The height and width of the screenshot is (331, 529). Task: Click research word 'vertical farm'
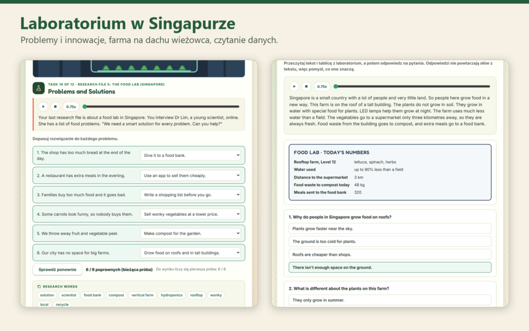(x=142, y=295)
